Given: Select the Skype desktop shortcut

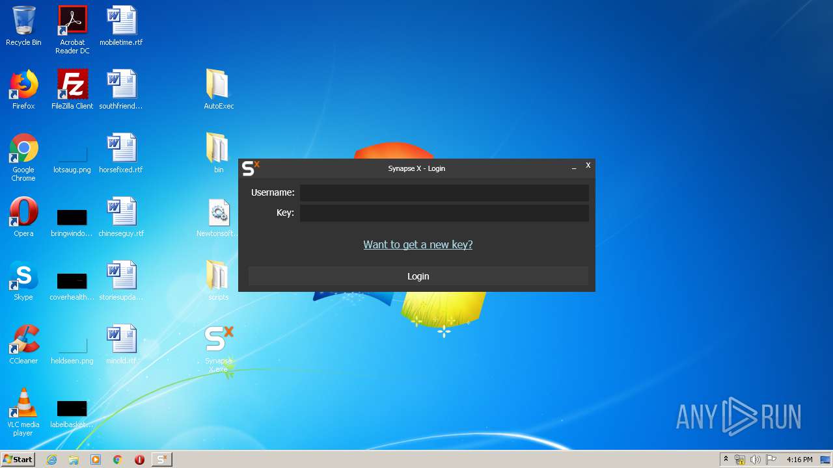Looking at the screenshot, I should (23, 281).
